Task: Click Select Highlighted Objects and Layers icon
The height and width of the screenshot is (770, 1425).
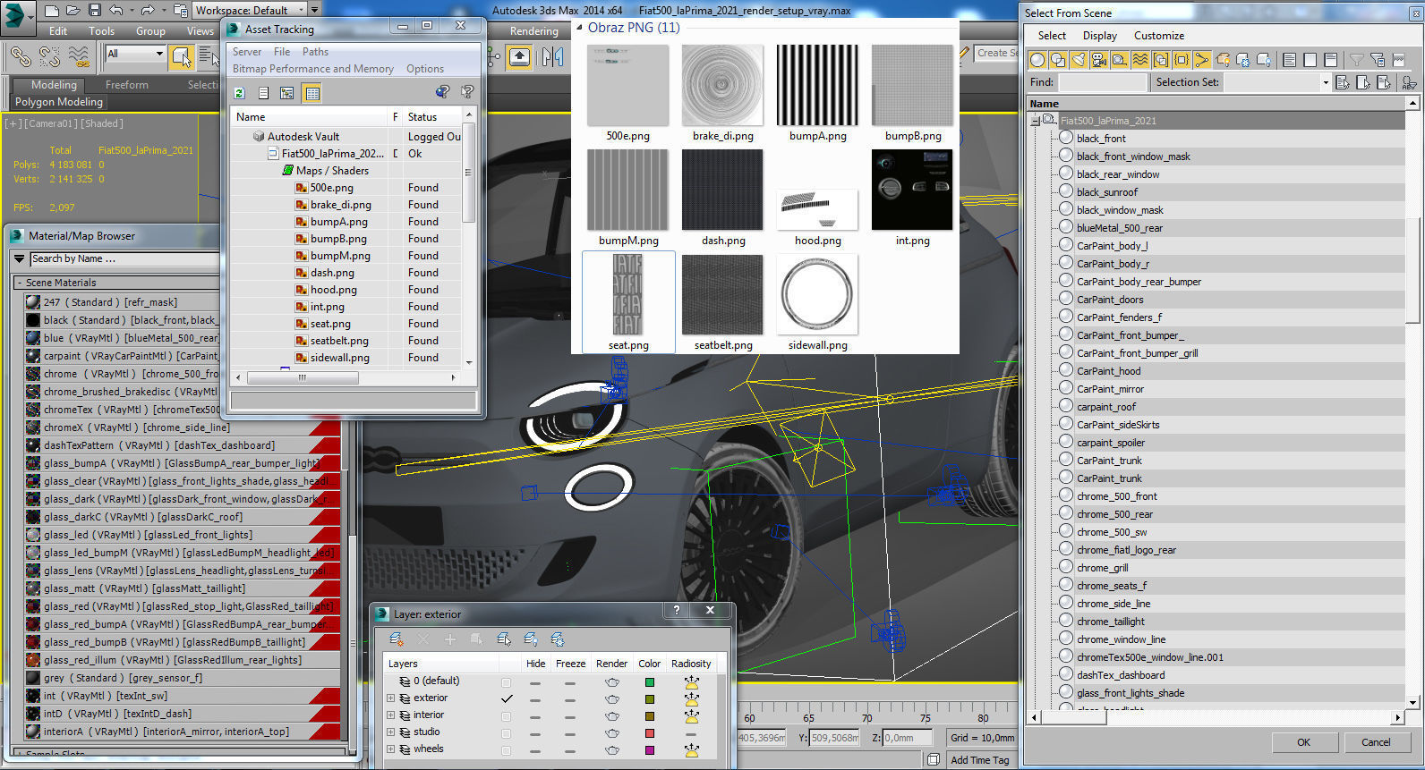Action: point(504,639)
